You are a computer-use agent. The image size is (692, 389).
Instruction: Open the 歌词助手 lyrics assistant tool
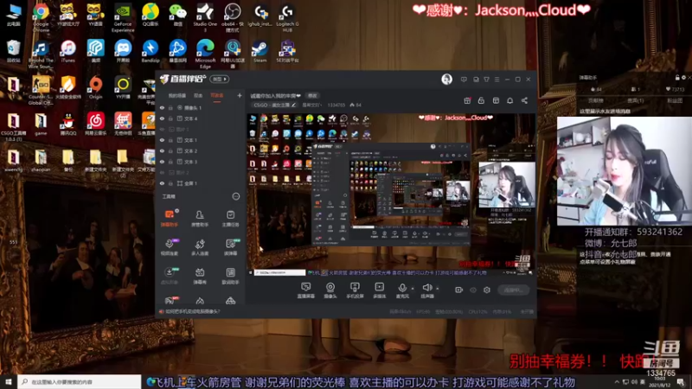click(230, 276)
